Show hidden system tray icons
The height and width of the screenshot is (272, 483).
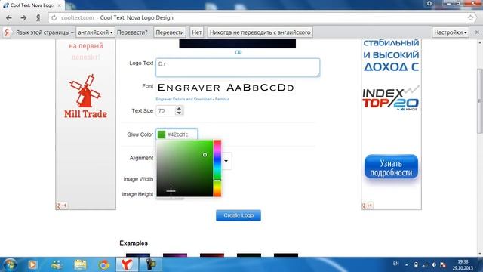(407, 265)
